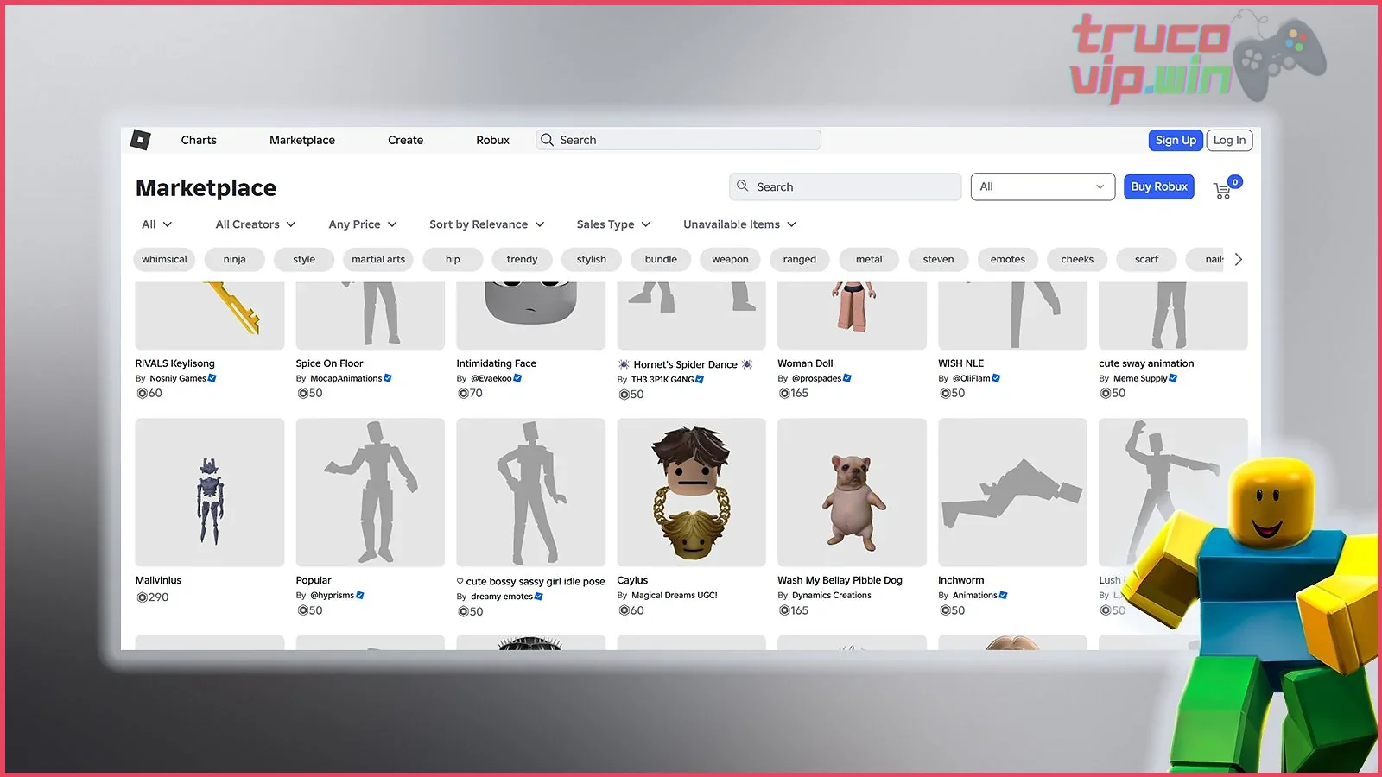This screenshot has width=1382, height=777.
Task: Select the emotes tag chip
Action: (x=1008, y=259)
